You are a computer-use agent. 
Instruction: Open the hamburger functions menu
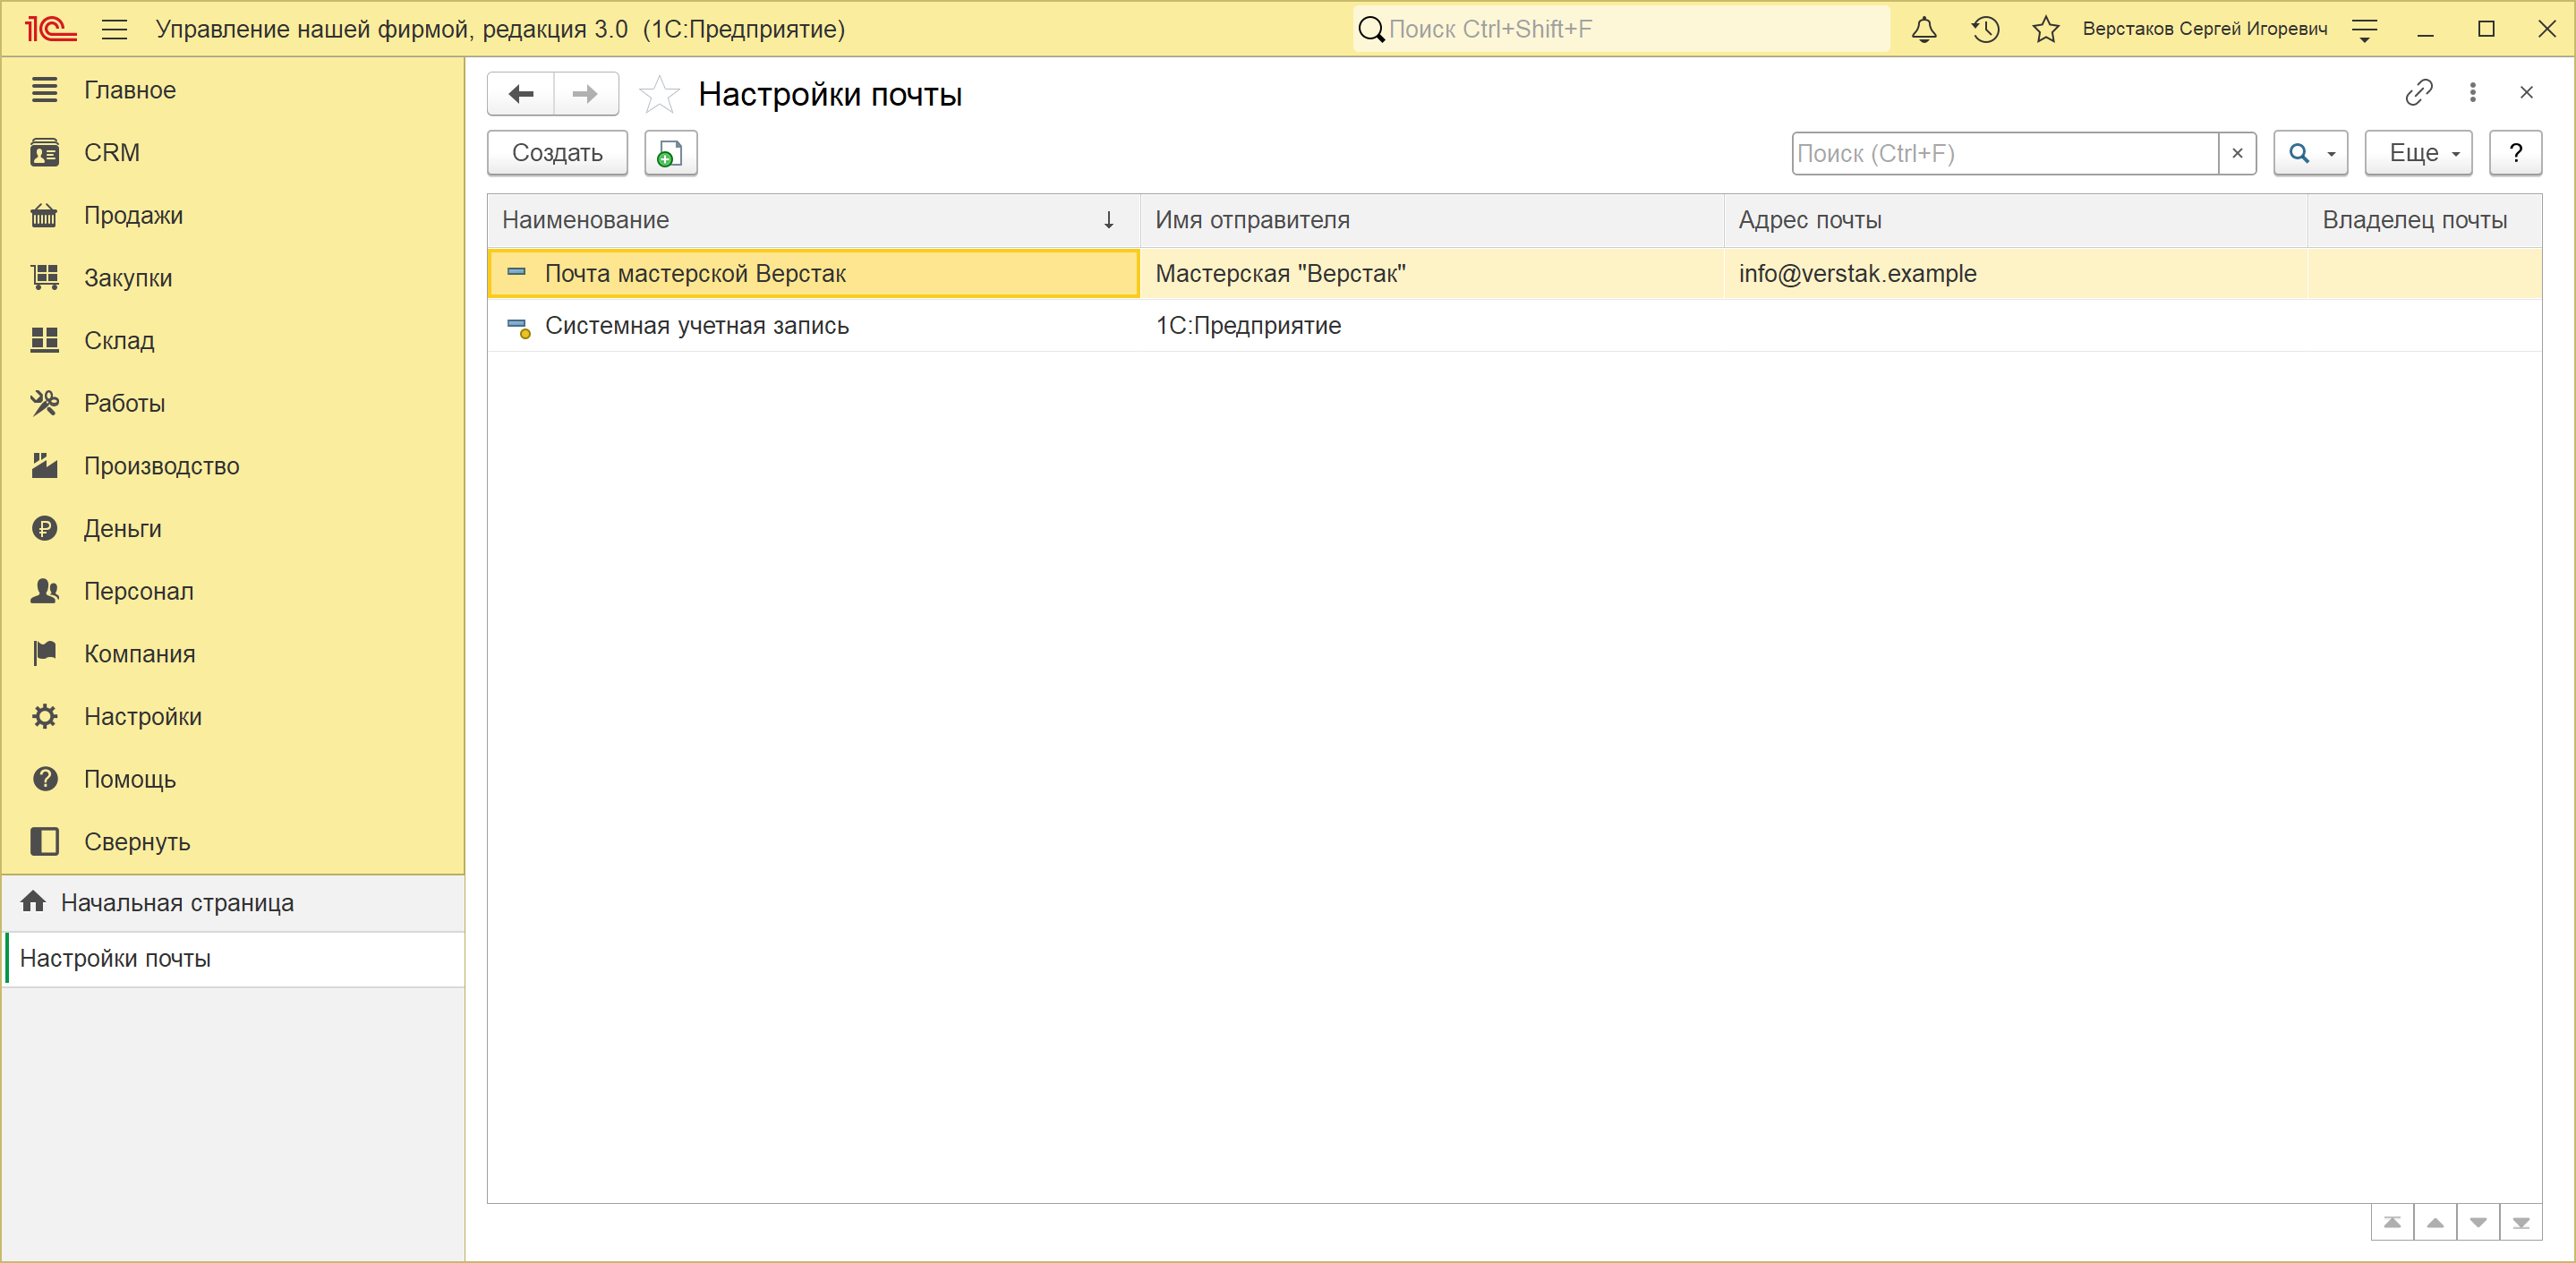tap(115, 29)
